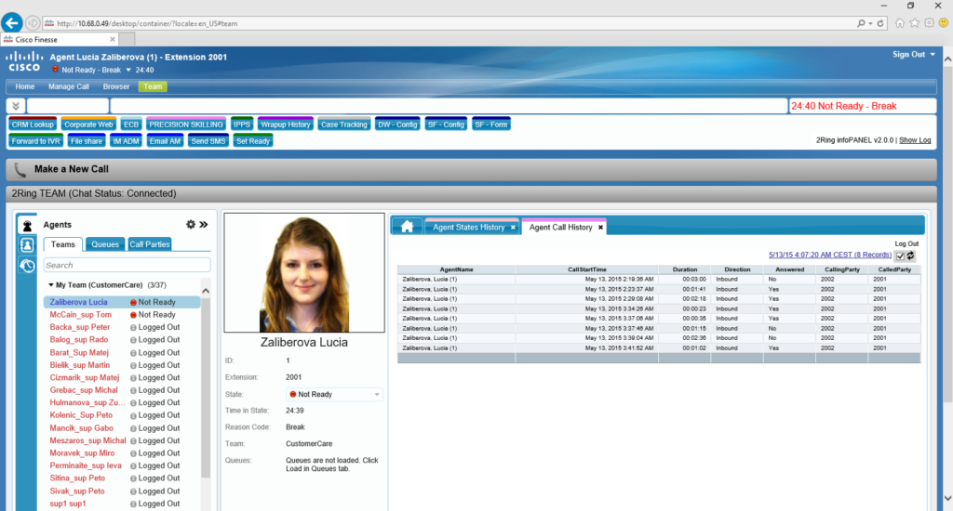Select agent Backa_sup Peter
This screenshot has height=511, width=953.
point(80,327)
